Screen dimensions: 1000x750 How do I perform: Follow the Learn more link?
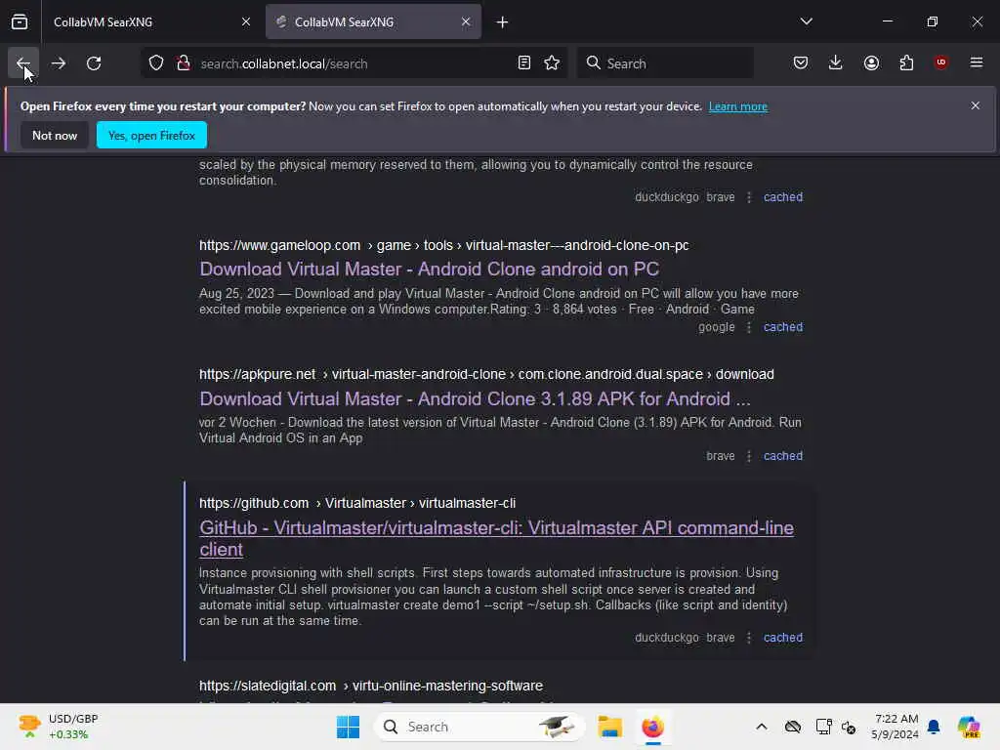point(738,106)
